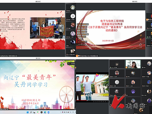
Task: Click the screen-sharing label under the red slide
Action: tap(87, 56)
